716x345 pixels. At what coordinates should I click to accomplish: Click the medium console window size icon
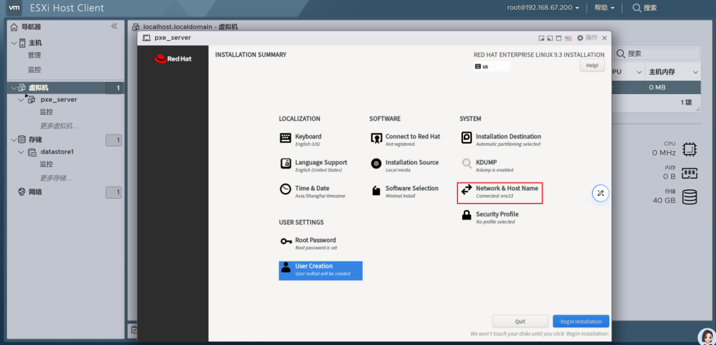(x=550, y=38)
